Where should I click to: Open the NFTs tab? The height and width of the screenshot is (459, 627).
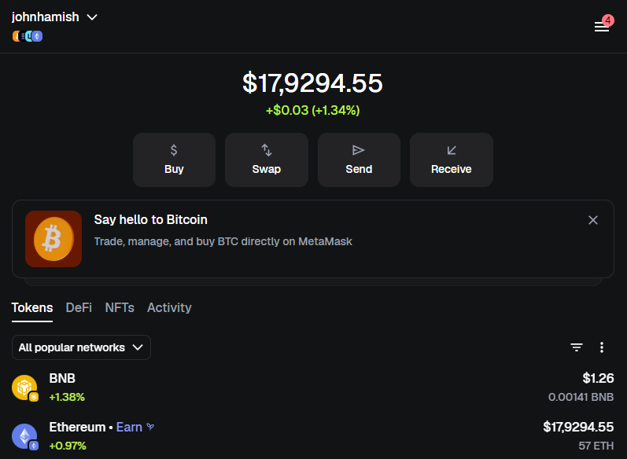pyautogui.click(x=120, y=307)
